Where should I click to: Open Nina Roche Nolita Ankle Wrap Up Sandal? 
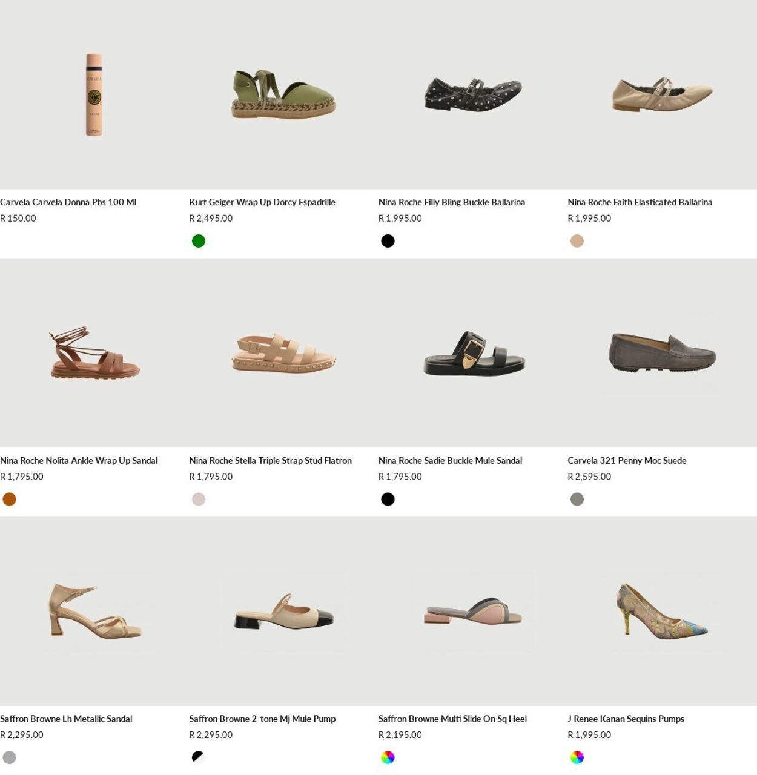click(79, 461)
